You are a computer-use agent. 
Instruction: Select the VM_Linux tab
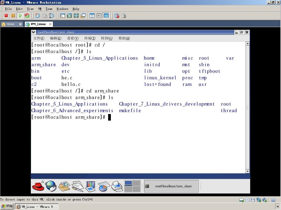tap(38, 24)
